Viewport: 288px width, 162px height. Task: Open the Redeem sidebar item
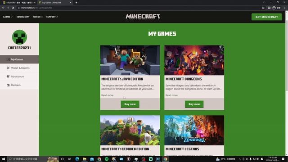[x=19, y=85]
